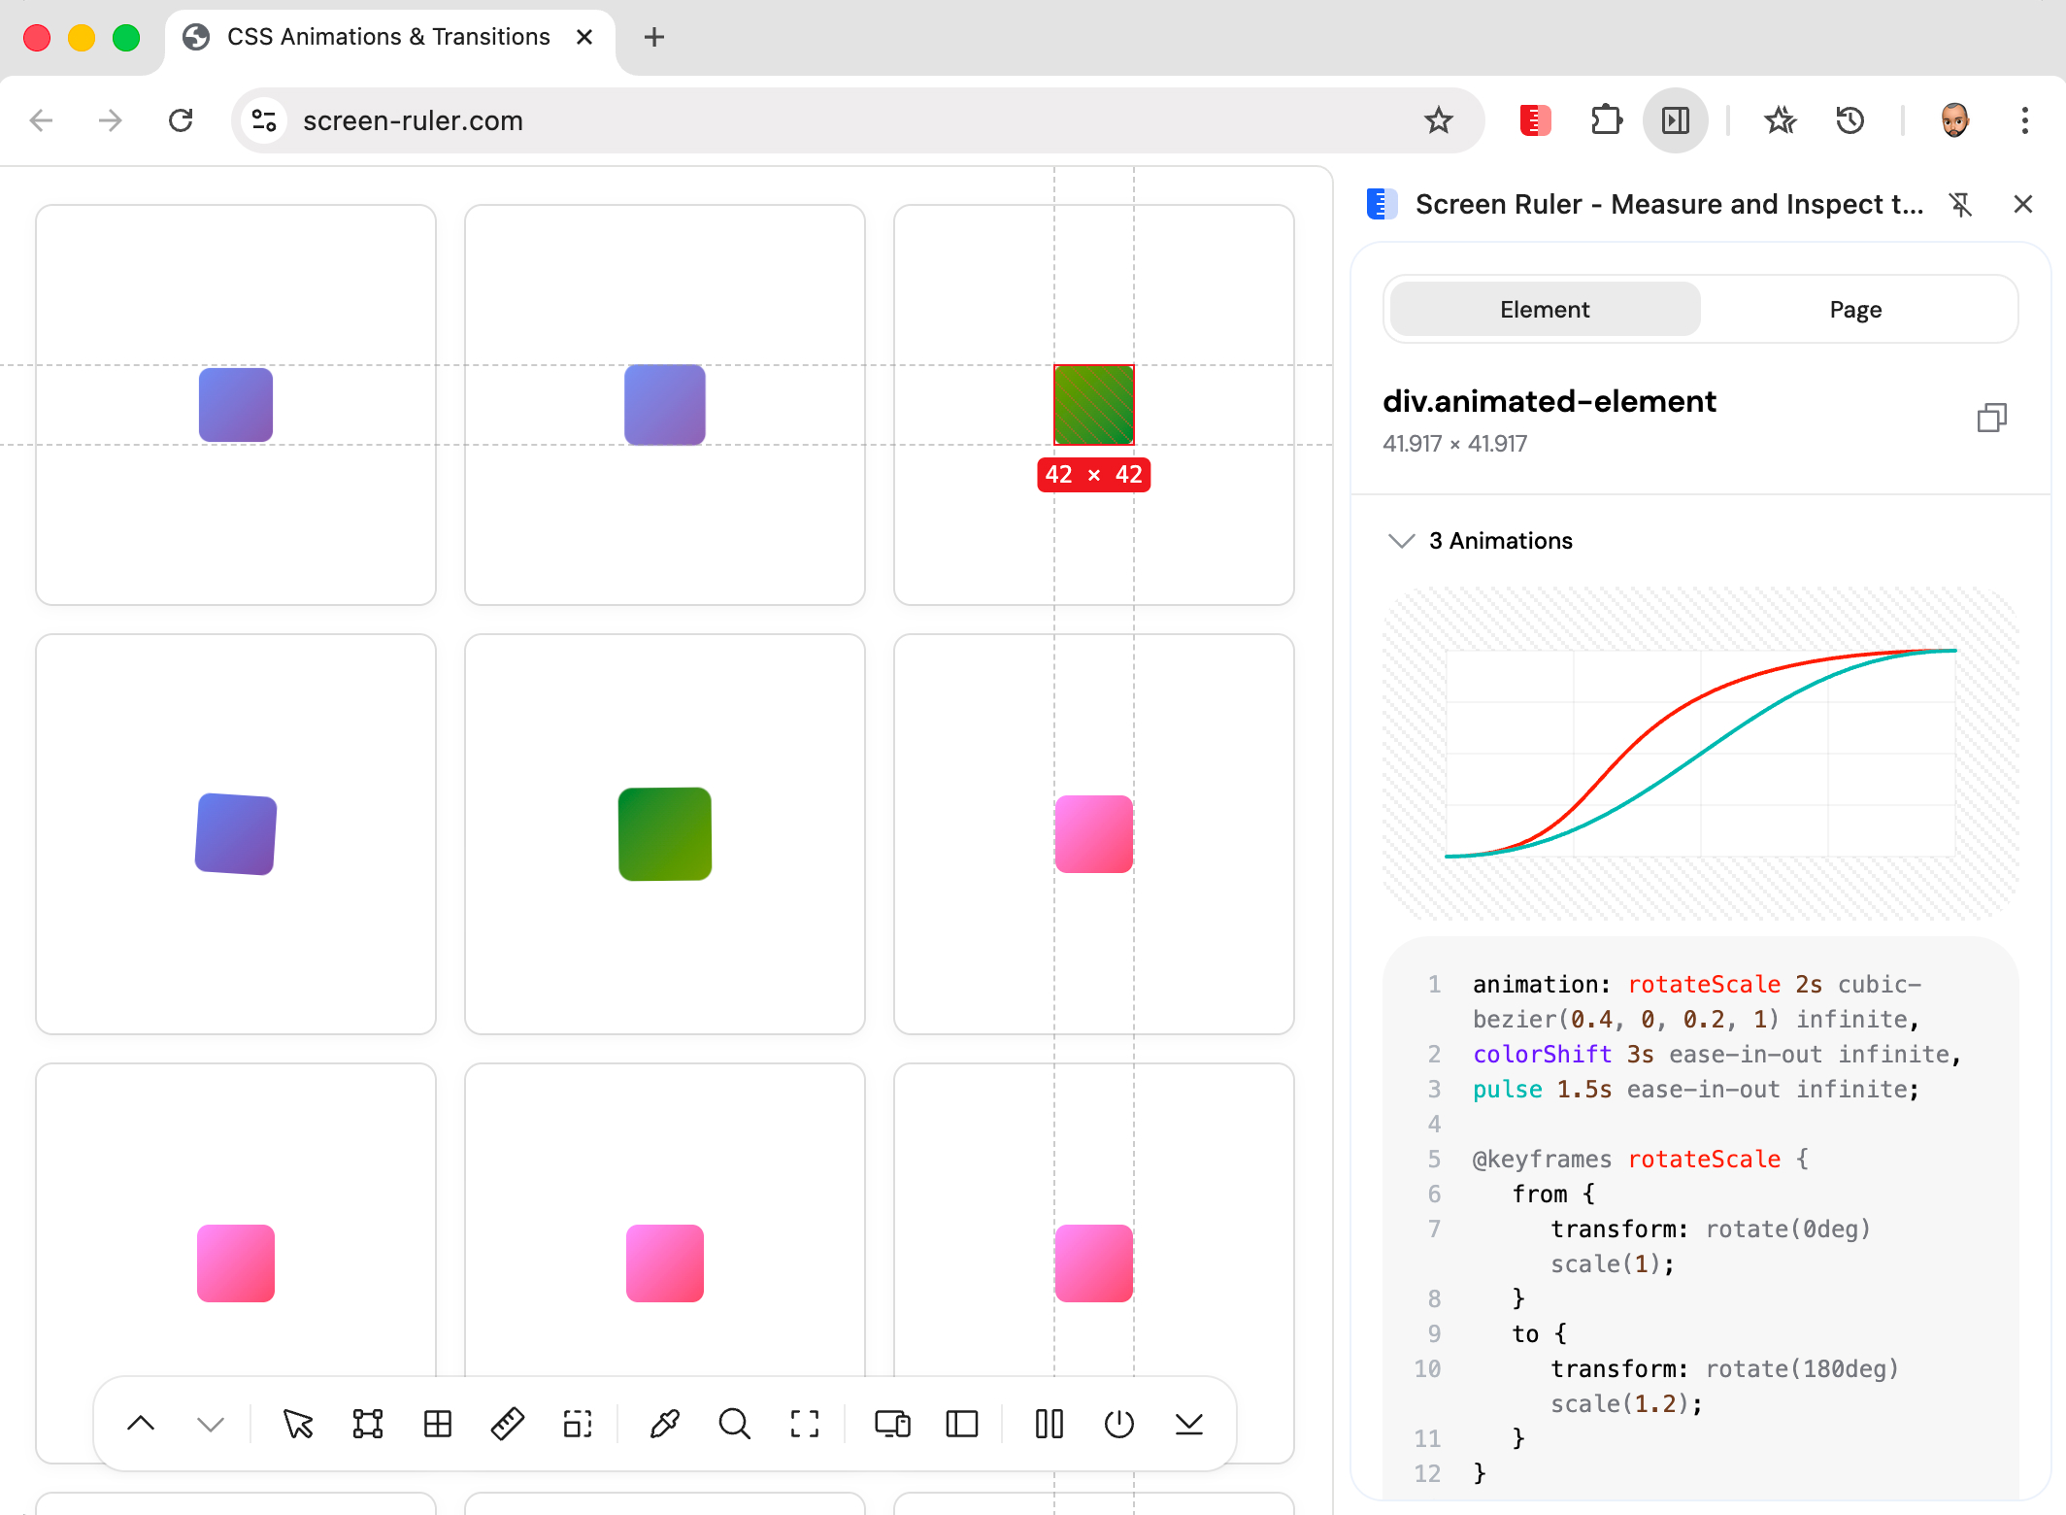Click the easing curve graph
The image size is (2066, 1515).
(1700, 754)
